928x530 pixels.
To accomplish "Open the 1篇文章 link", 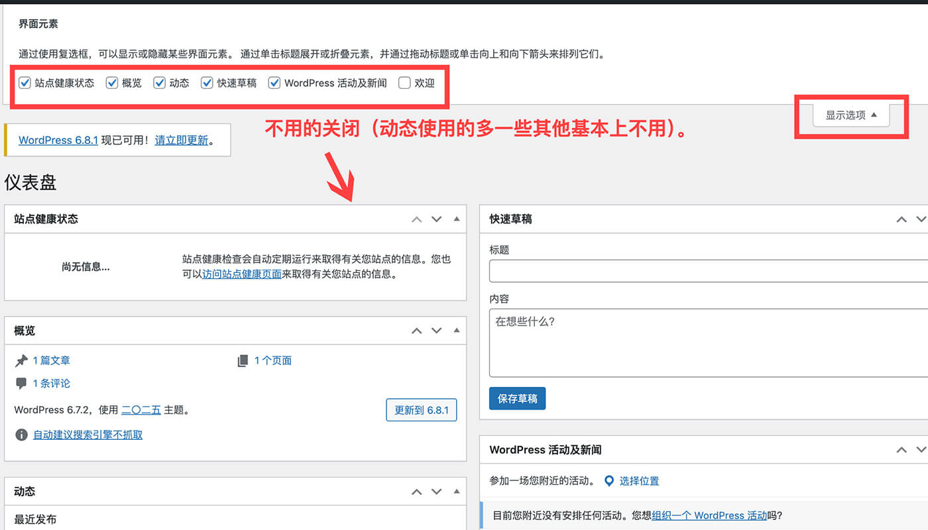I will point(52,360).
